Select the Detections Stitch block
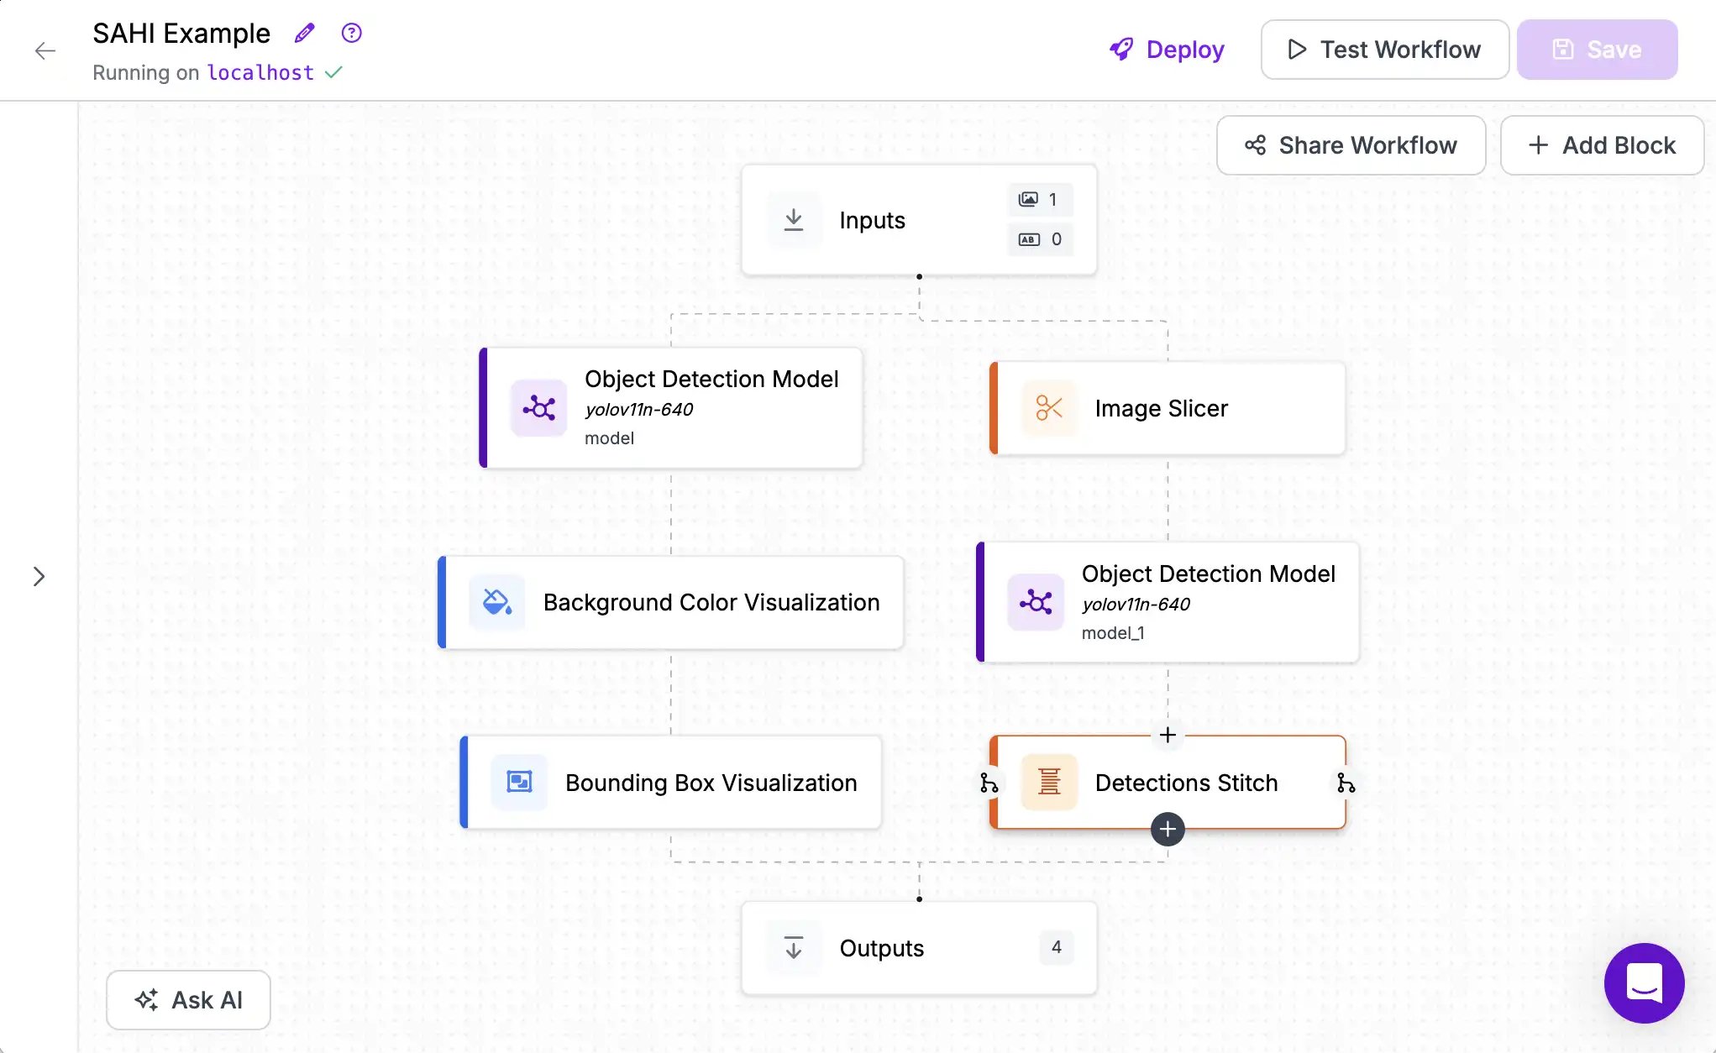The image size is (1716, 1053). pos(1168,783)
